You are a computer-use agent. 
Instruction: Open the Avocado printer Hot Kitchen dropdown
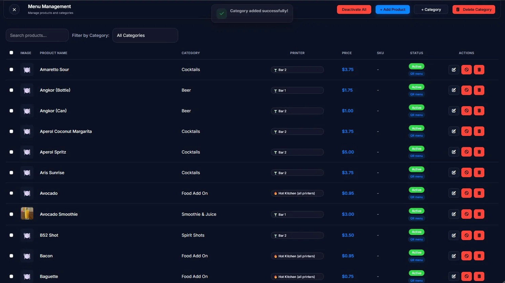point(297,193)
